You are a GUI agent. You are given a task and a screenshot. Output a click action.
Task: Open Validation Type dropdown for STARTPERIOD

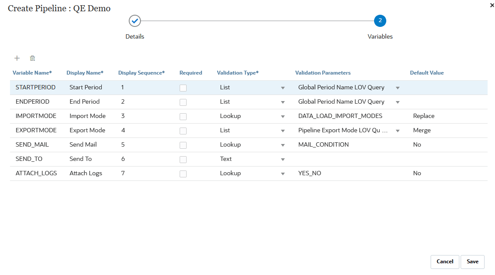(x=283, y=88)
